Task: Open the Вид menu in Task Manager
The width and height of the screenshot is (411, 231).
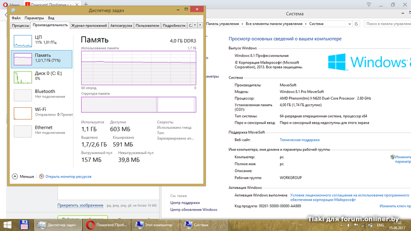Action: pos(51,18)
